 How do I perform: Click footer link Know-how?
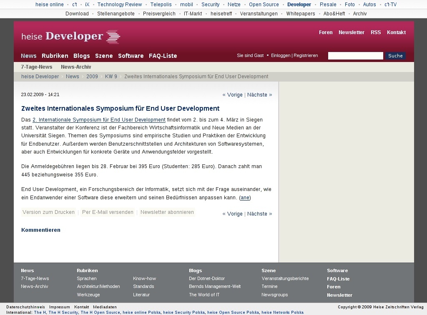pyautogui.click(x=144, y=278)
